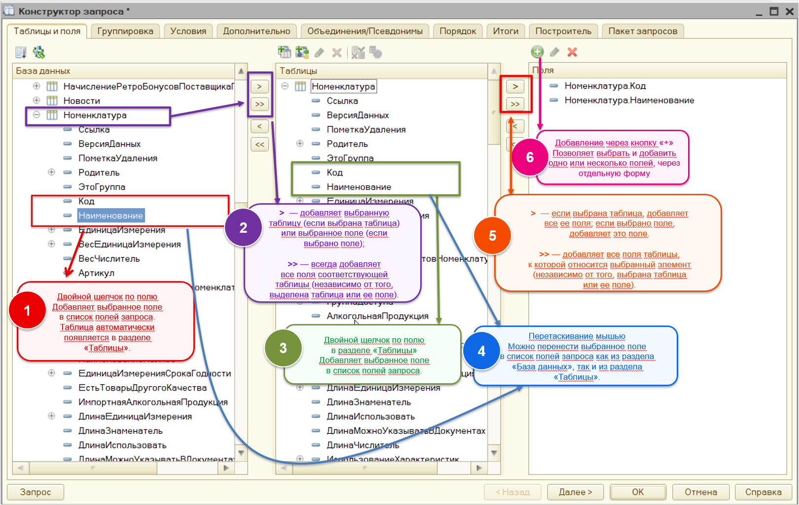Expand ВесЕдиницаИзмерения field node
The width and height of the screenshot is (799, 505).
click(x=51, y=244)
